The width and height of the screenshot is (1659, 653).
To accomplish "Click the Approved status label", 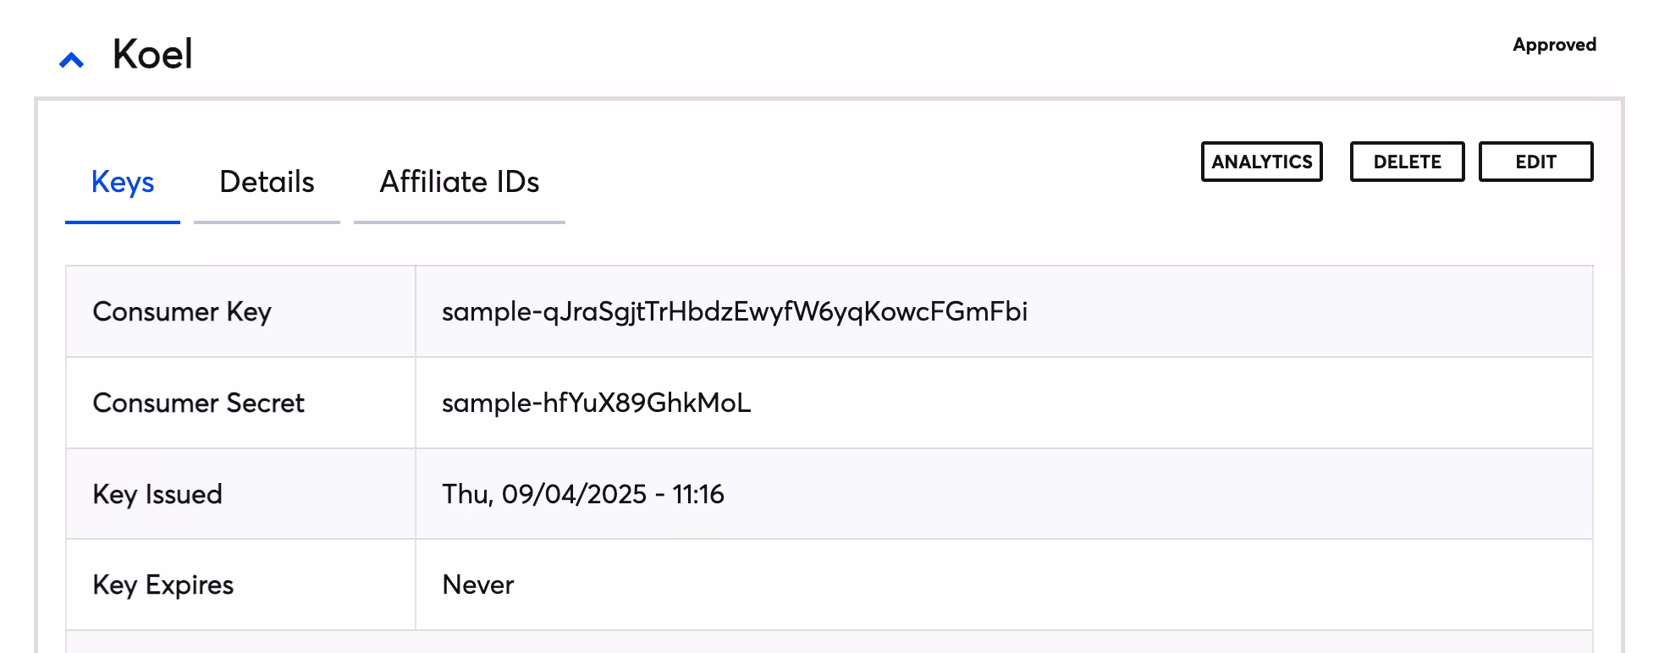I will pos(1554,45).
